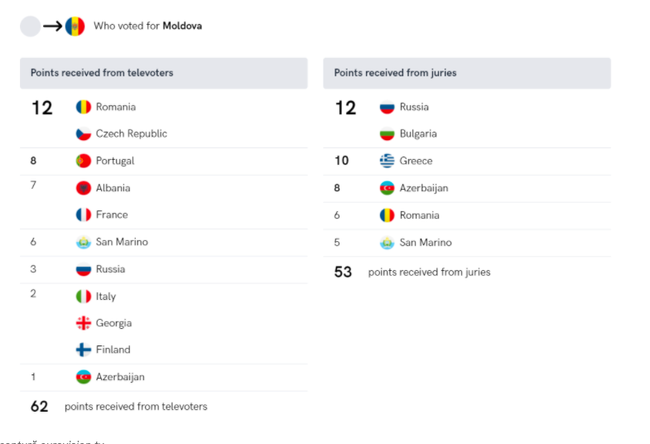650x444 pixels.
Task: Click the Bulgaria flag icon
Action: pyautogui.click(x=388, y=133)
